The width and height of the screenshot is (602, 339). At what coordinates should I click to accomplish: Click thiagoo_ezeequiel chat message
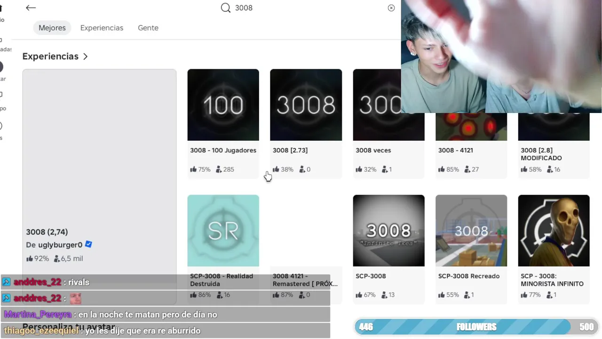[x=166, y=331]
